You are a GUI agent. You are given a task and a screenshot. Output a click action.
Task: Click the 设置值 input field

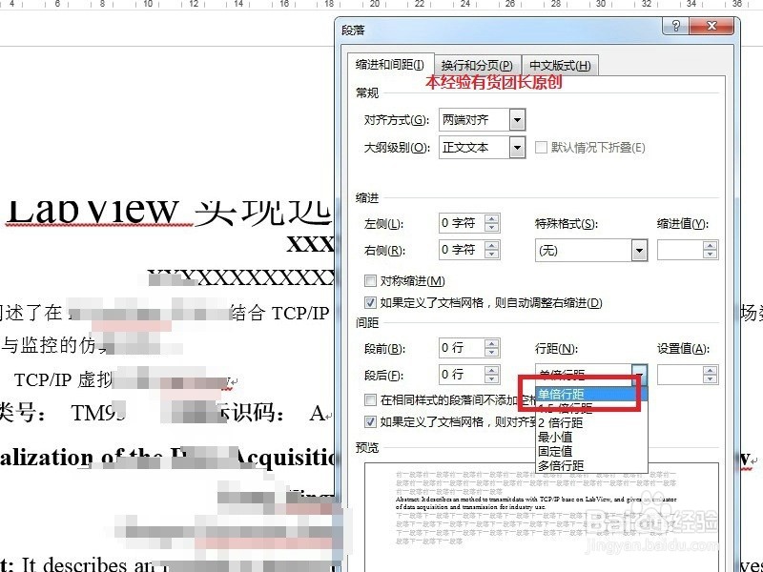(680, 375)
